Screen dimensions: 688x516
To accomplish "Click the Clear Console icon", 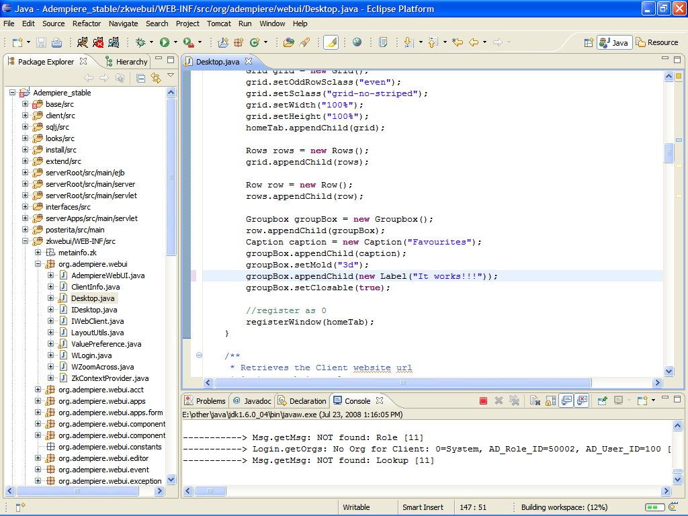I will 534,400.
